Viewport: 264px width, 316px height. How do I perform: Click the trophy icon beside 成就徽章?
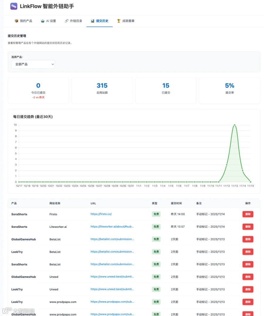[119, 21]
